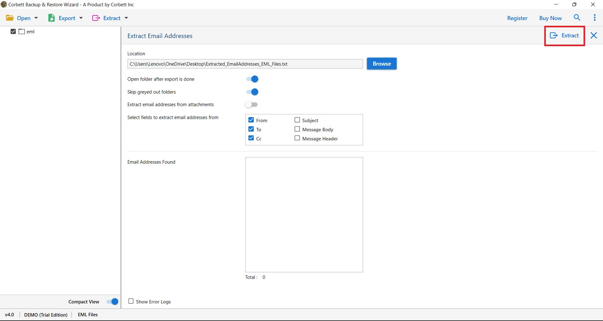Click the EML Files status bar entry
The width and height of the screenshot is (603, 321).
click(x=88, y=314)
